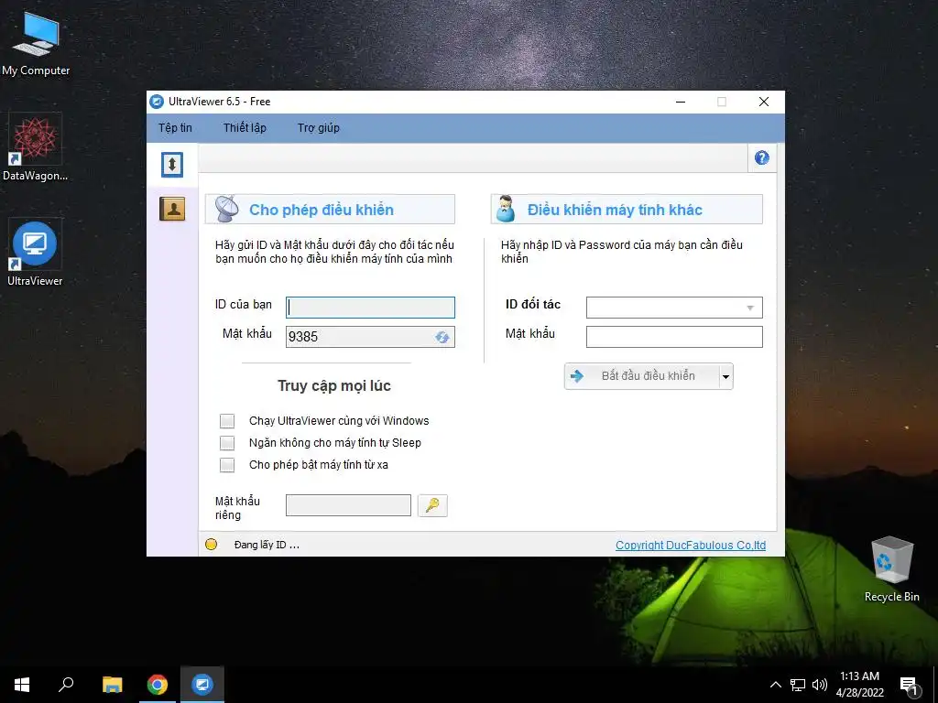Launch Google Chrome from the taskbar
The width and height of the screenshot is (938, 703).
pyautogui.click(x=158, y=685)
